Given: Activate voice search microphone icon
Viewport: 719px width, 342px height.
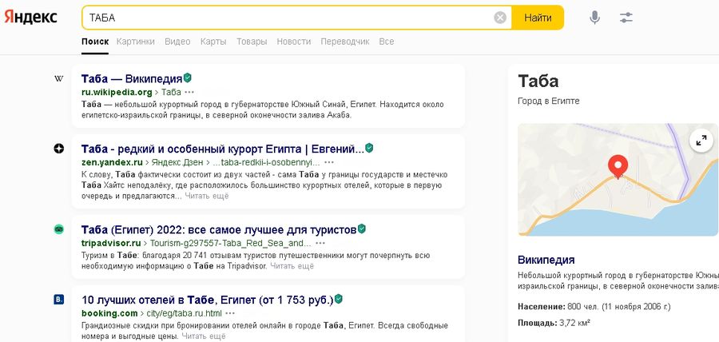Looking at the screenshot, I should tap(594, 18).
